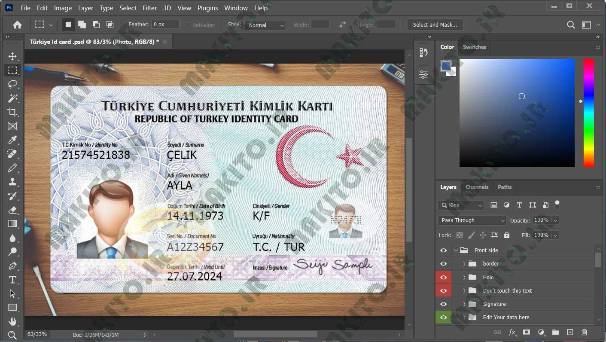Select the Horizontal Type tool
The image size is (606, 342).
(12, 280)
